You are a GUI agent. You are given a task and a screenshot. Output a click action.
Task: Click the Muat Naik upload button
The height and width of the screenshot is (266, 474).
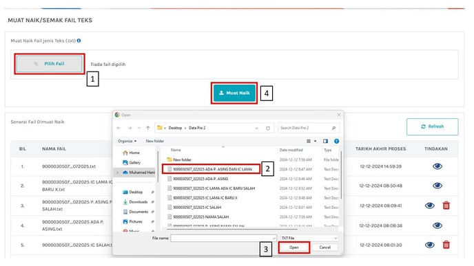pyautogui.click(x=234, y=93)
